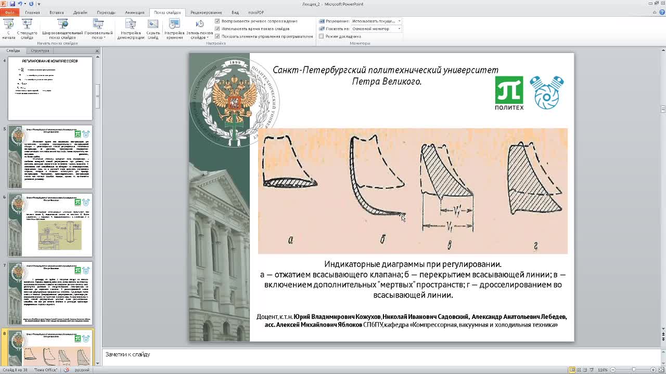The width and height of the screenshot is (666, 374).
Task: Click fit slide to window icon
Action: [x=661, y=370]
